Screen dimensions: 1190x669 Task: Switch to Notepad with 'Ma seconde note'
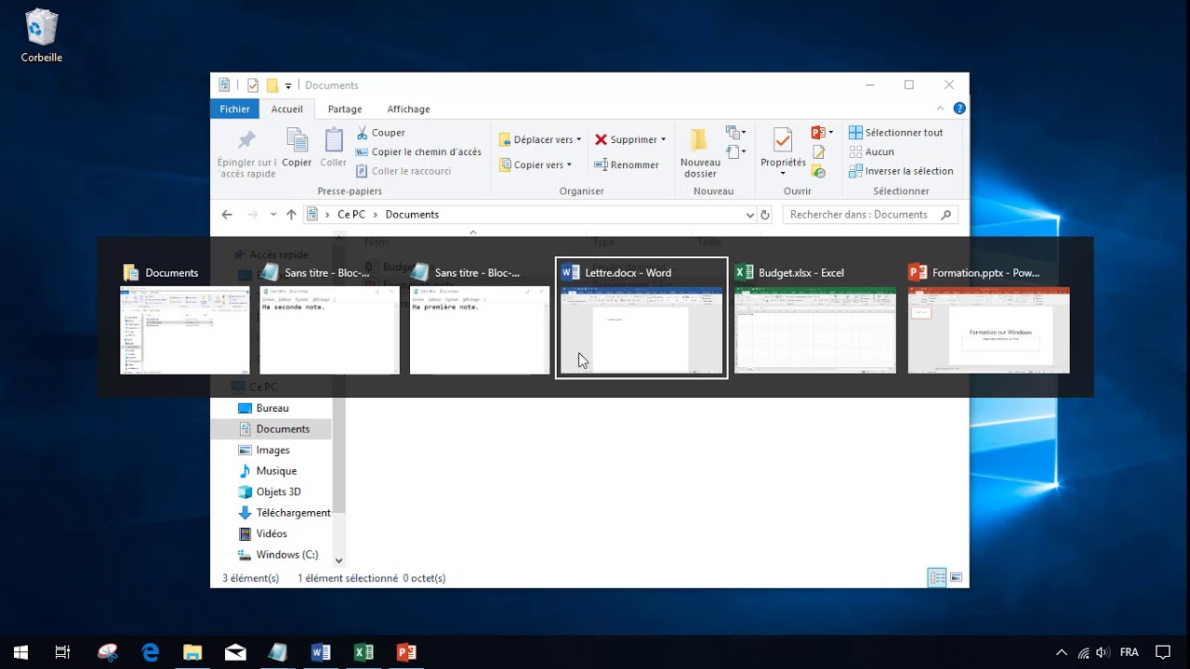[329, 318]
